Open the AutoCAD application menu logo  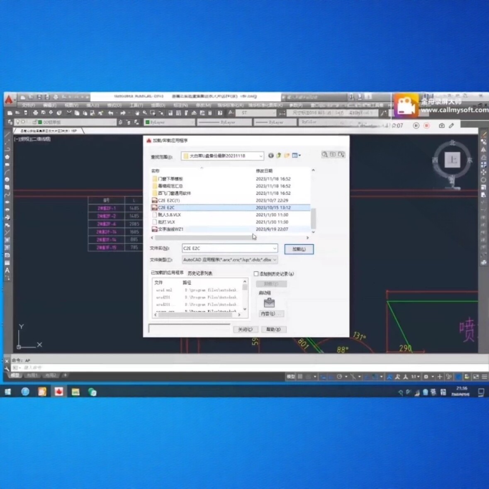point(9,100)
